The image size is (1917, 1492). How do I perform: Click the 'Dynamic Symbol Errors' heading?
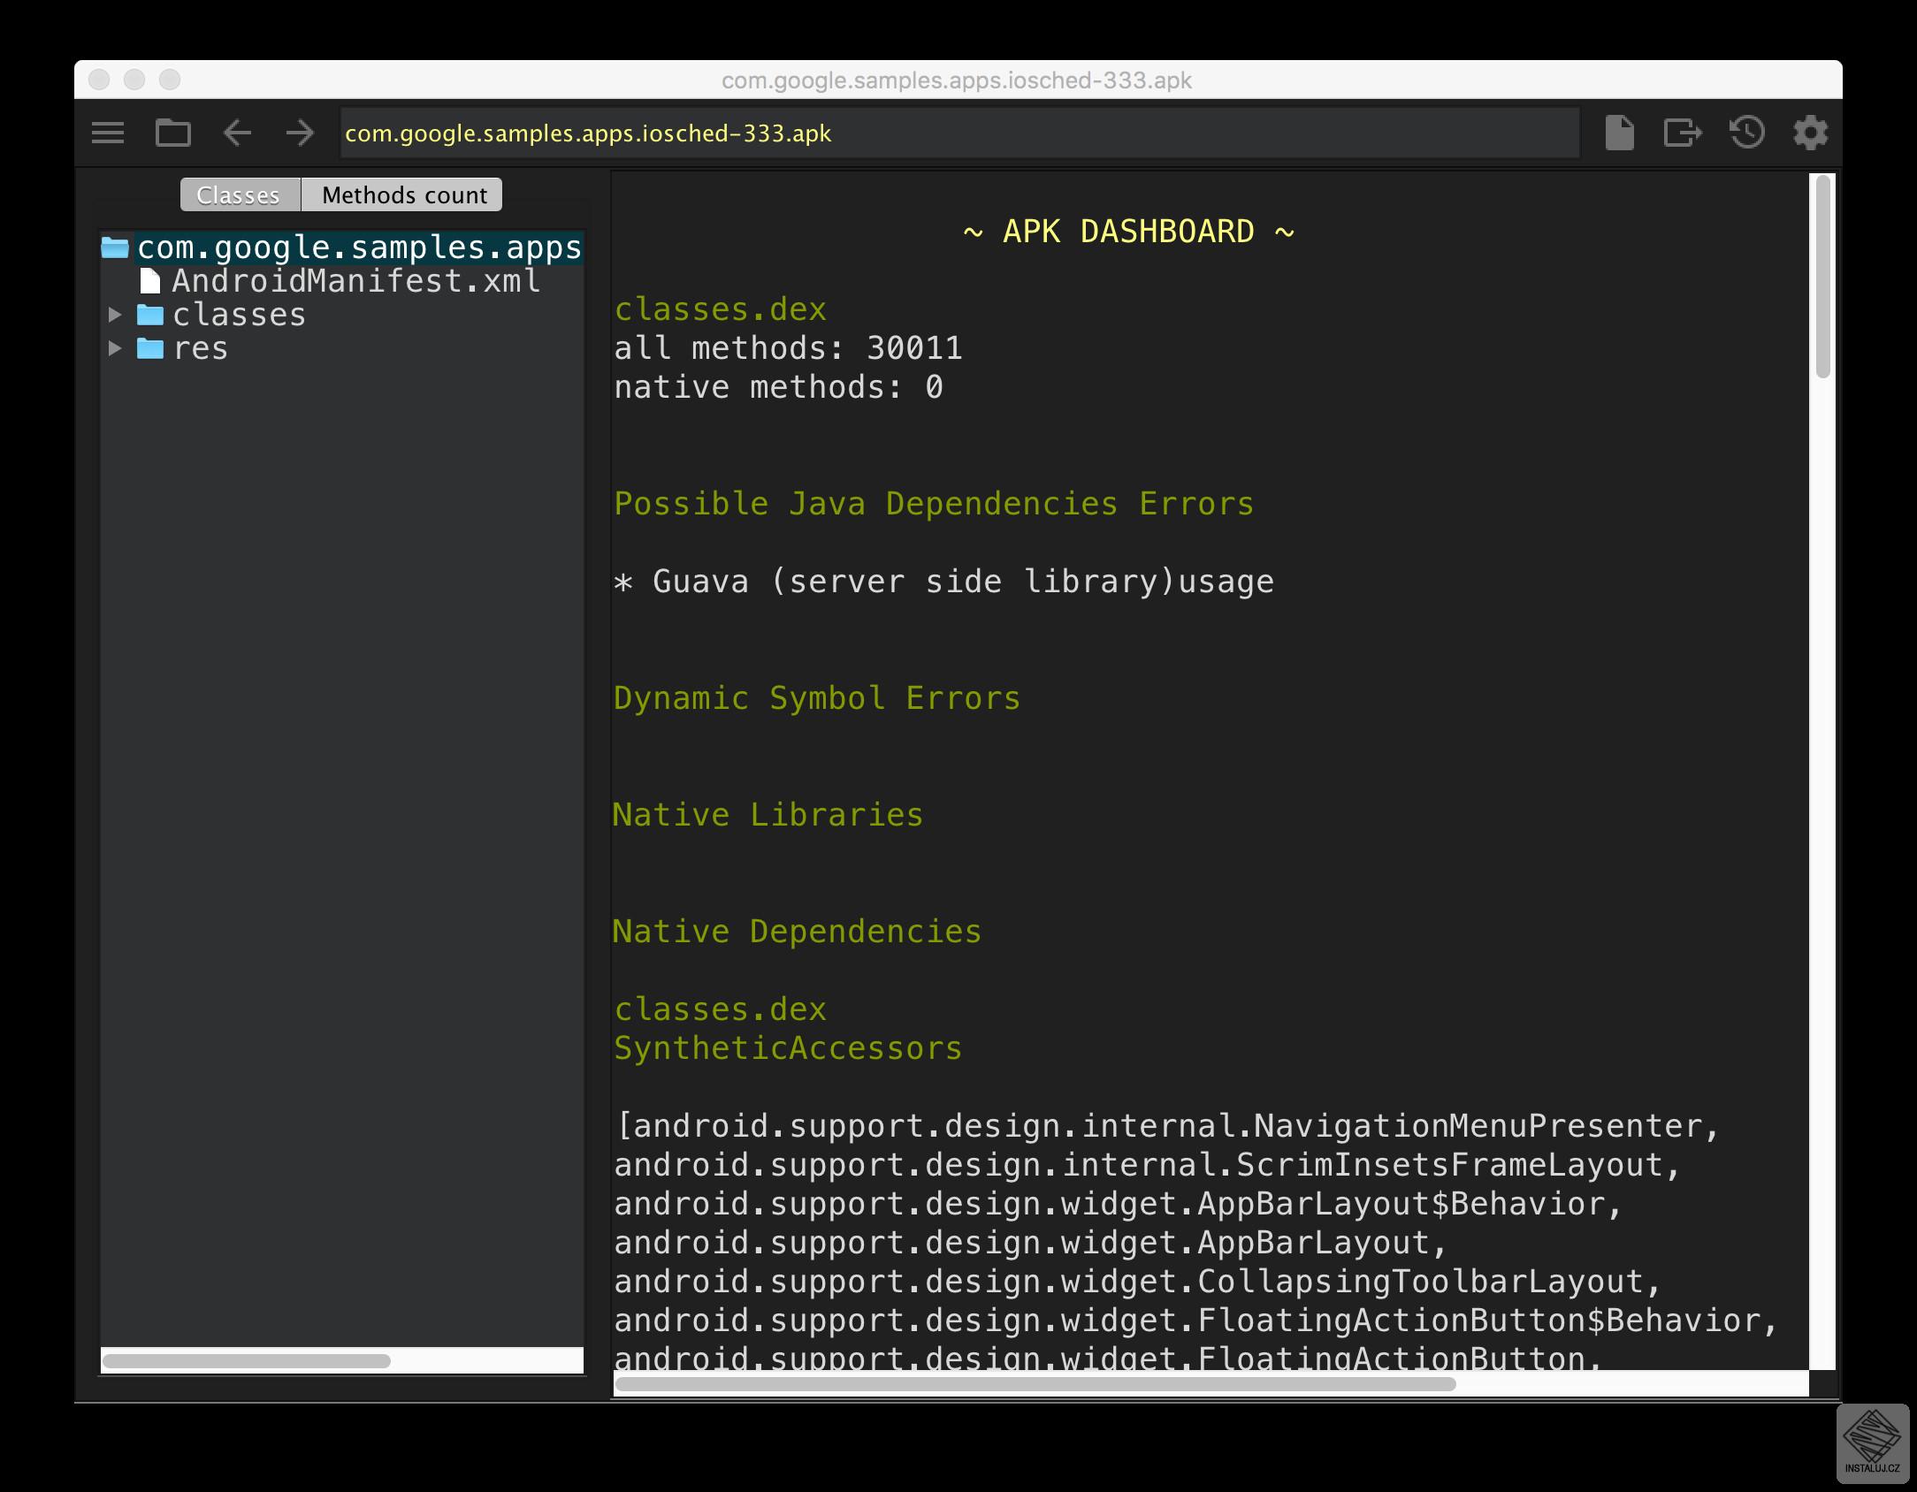click(817, 698)
